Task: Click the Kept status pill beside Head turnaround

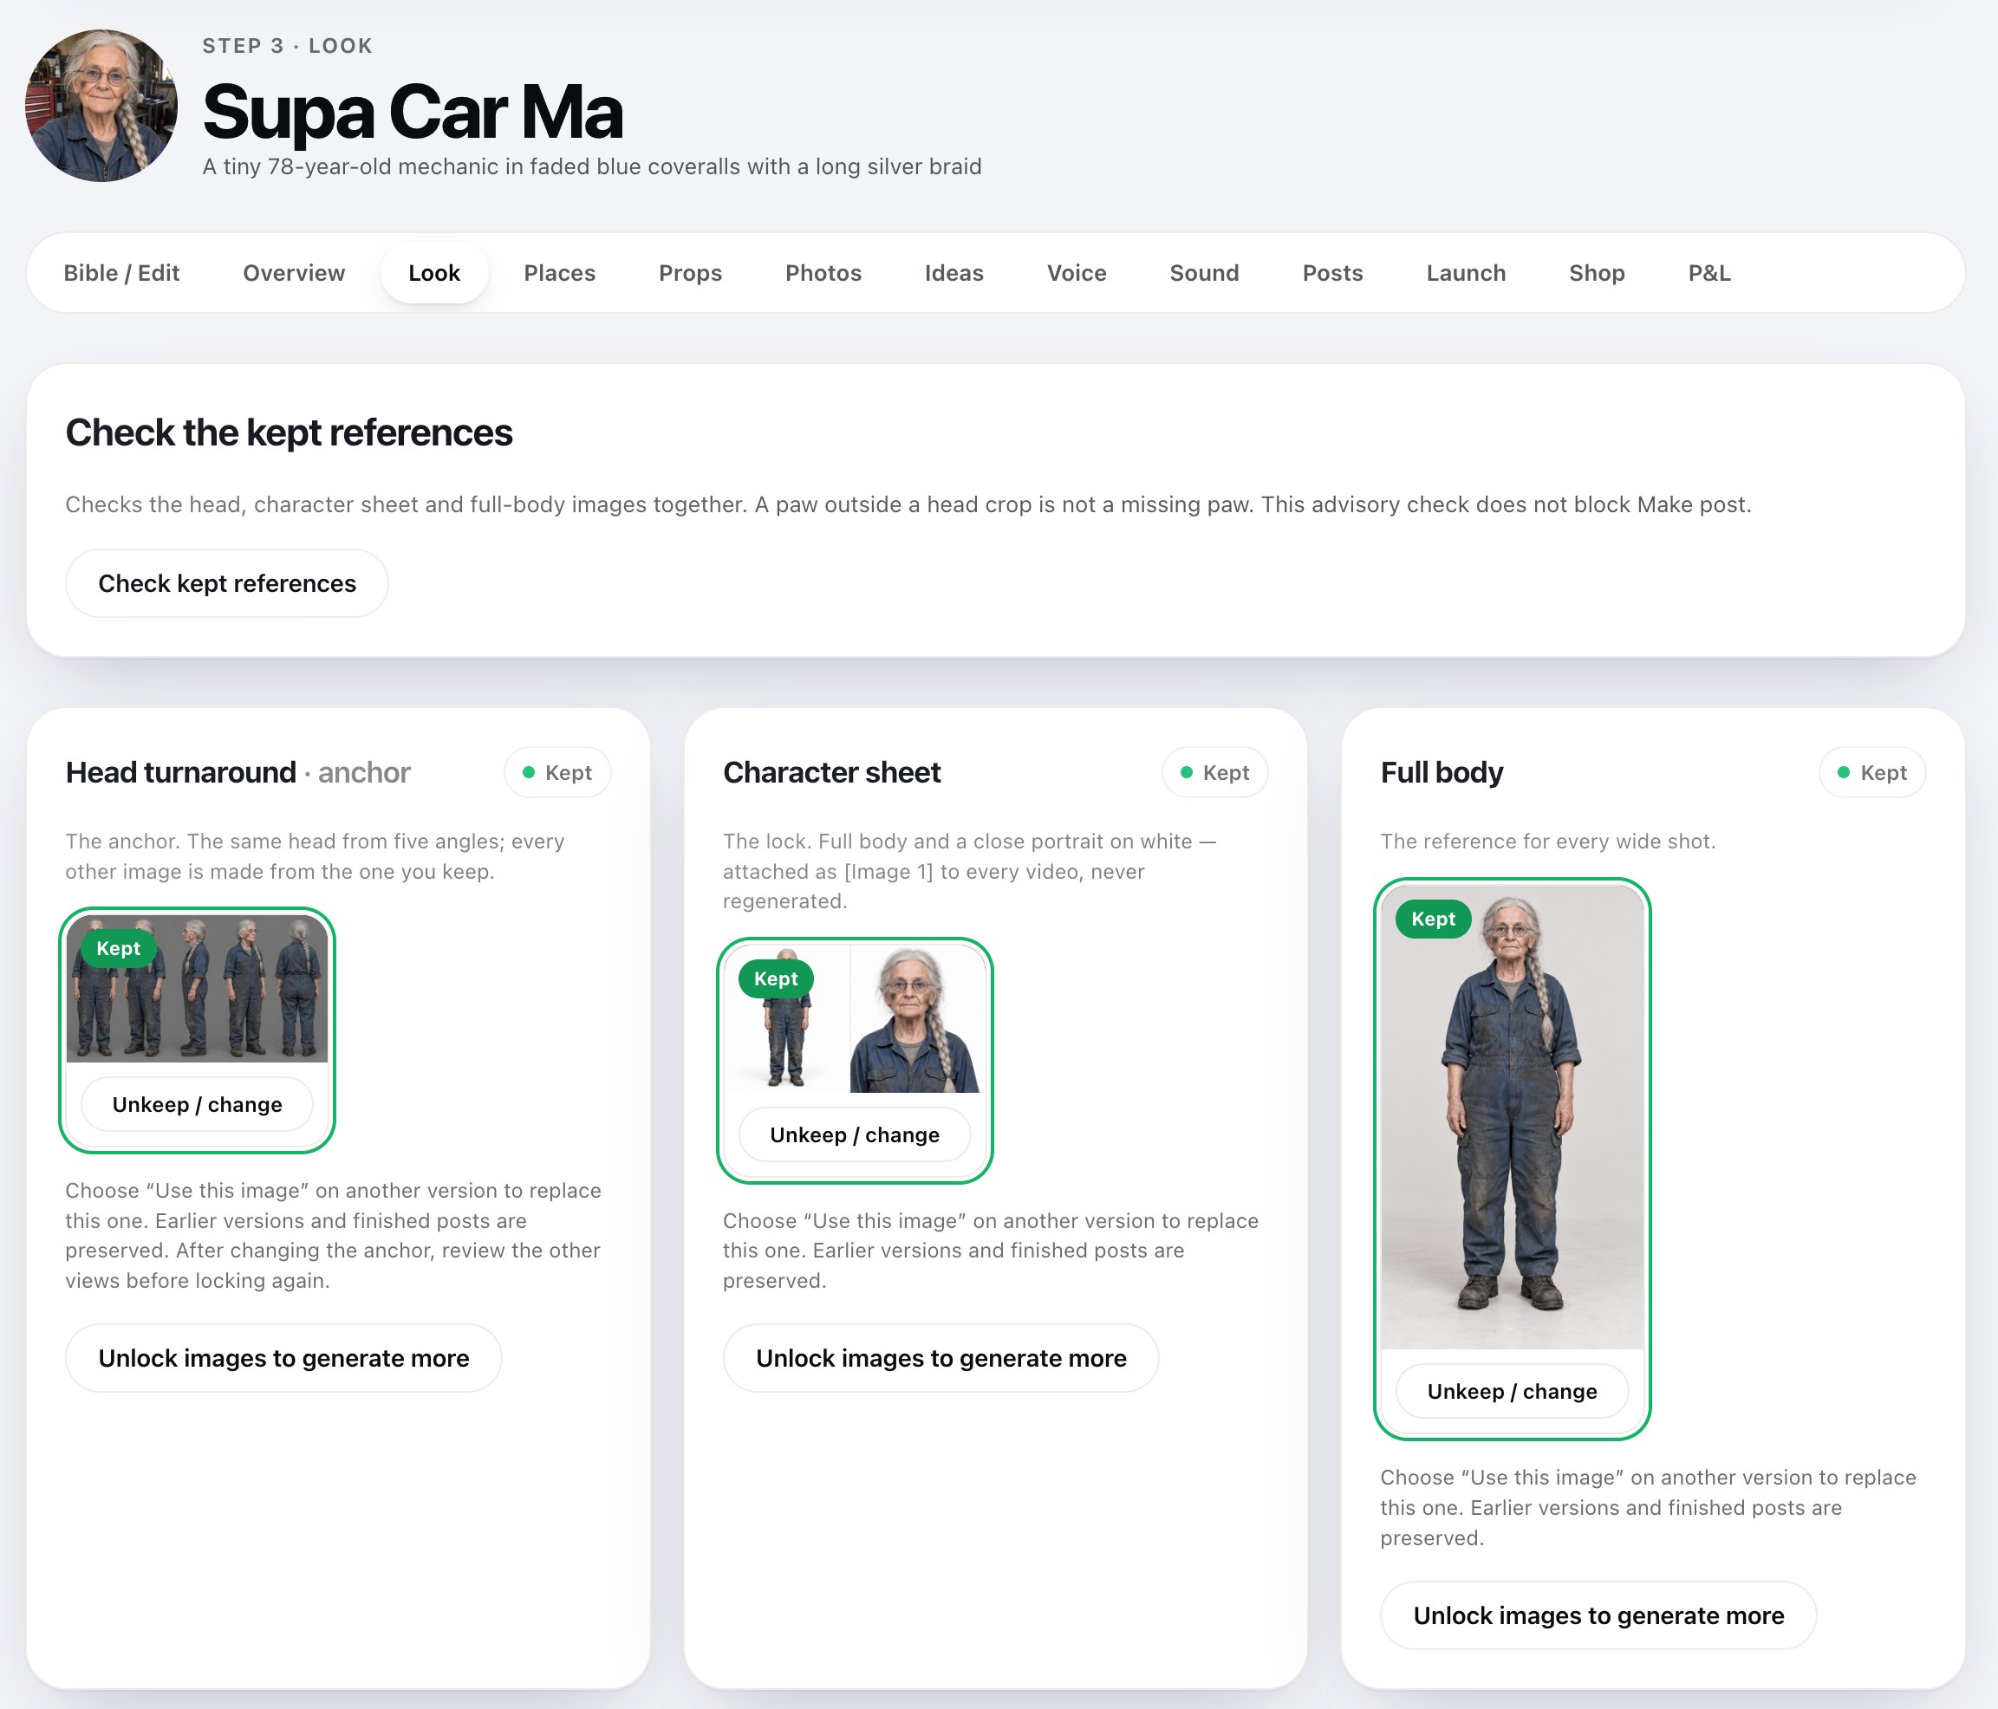Action: 557,772
